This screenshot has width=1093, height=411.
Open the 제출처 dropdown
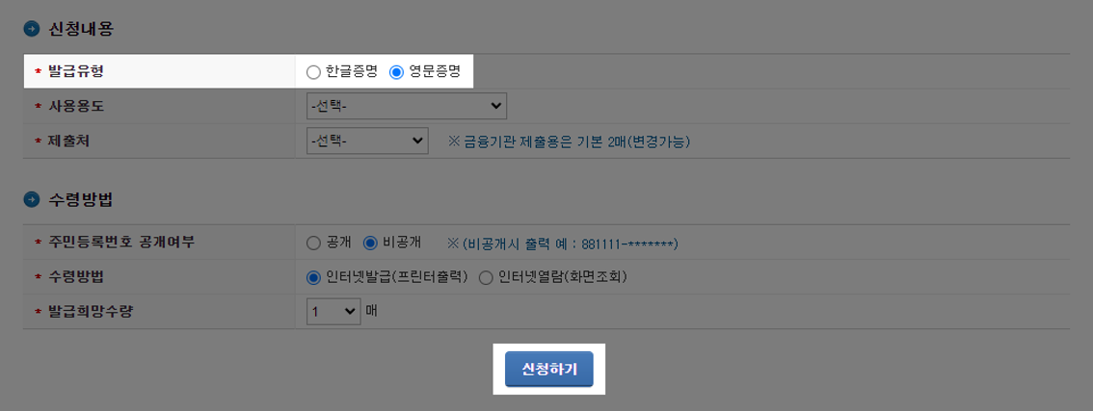point(367,140)
